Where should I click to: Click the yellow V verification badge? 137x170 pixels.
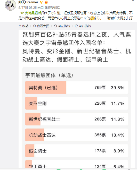[x=41, y=2]
